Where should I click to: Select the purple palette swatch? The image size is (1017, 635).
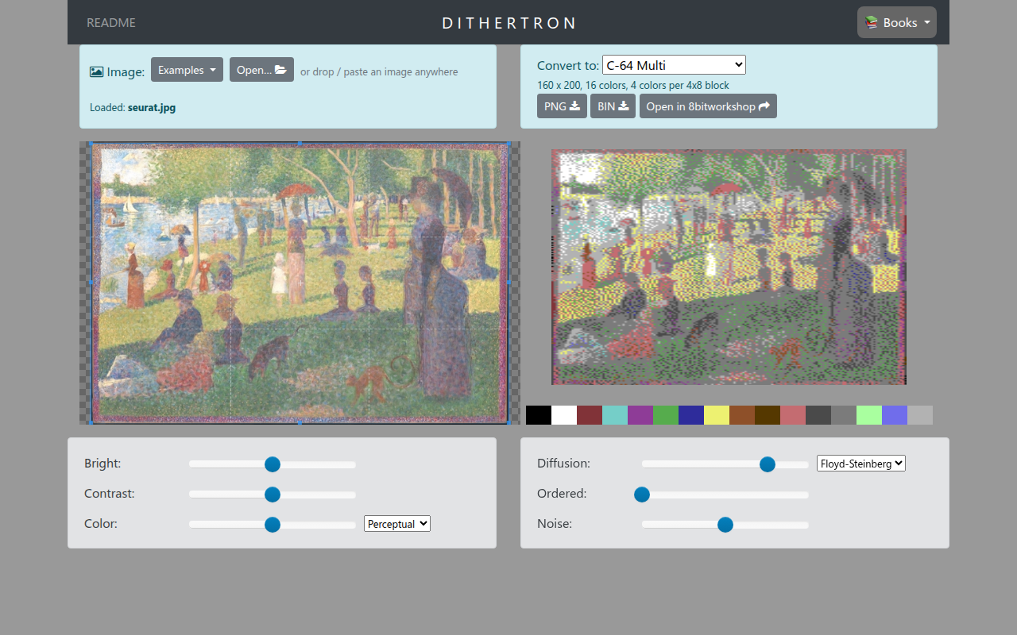pyautogui.click(x=640, y=415)
